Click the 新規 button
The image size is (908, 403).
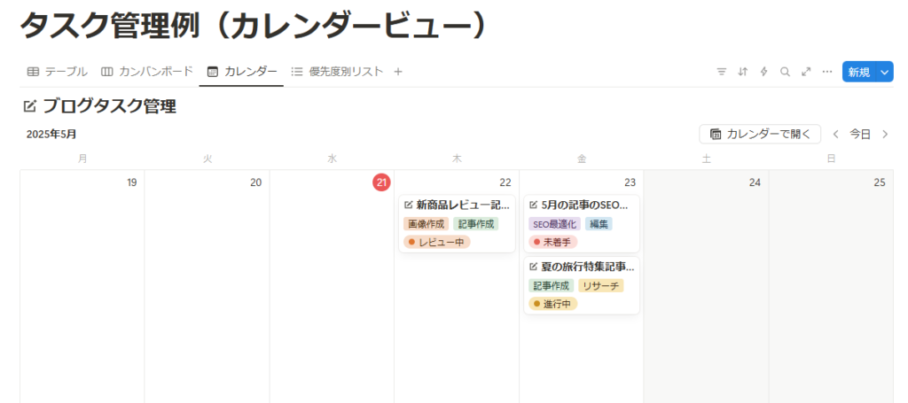click(x=859, y=72)
